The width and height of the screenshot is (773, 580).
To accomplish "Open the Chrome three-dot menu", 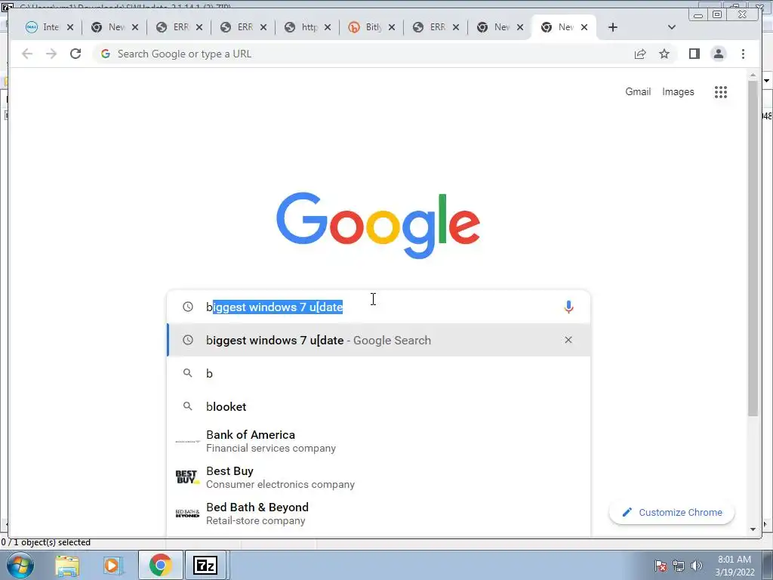I will coord(743,54).
